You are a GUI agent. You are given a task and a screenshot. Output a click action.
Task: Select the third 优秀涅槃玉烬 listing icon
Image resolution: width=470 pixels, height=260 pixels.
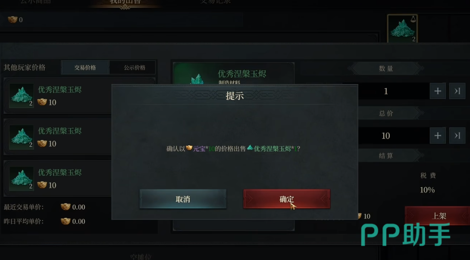tap(21, 179)
